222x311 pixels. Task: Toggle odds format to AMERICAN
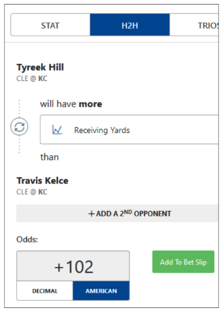pos(101,291)
